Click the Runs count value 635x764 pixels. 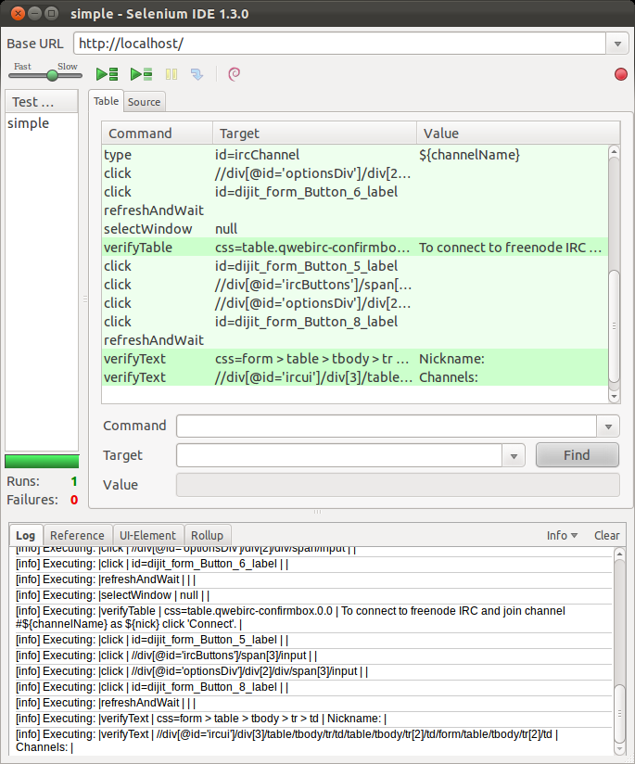click(x=74, y=481)
